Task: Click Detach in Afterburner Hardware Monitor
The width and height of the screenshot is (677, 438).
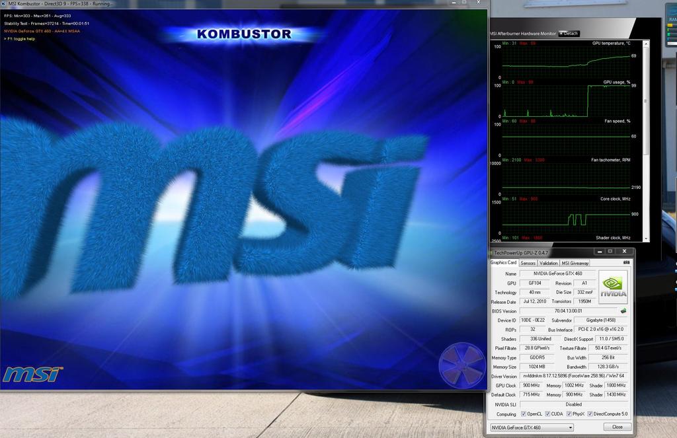Action: pyautogui.click(x=569, y=33)
